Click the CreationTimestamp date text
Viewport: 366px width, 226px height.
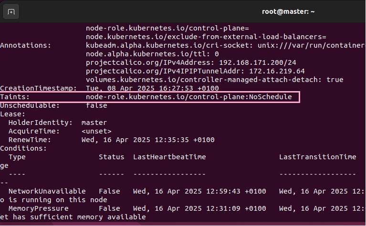(152, 88)
